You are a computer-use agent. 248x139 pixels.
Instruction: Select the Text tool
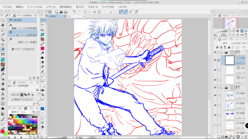(3, 94)
